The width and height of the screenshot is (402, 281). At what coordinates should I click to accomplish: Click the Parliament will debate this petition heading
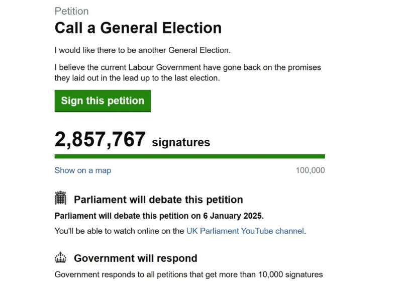tap(158, 200)
